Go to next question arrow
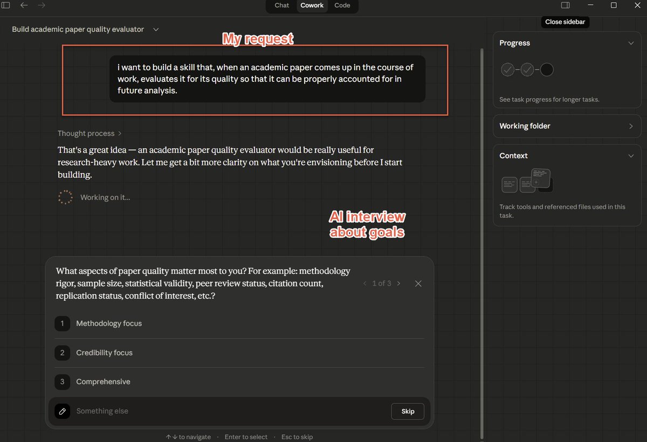The height and width of the screenshot is (442, 647). pyautogui.click(x=399, y=284)
